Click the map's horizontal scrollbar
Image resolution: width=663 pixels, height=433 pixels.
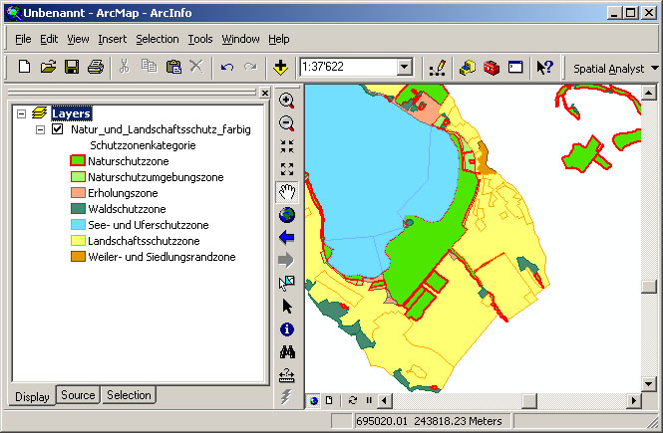tap(498, 400)
